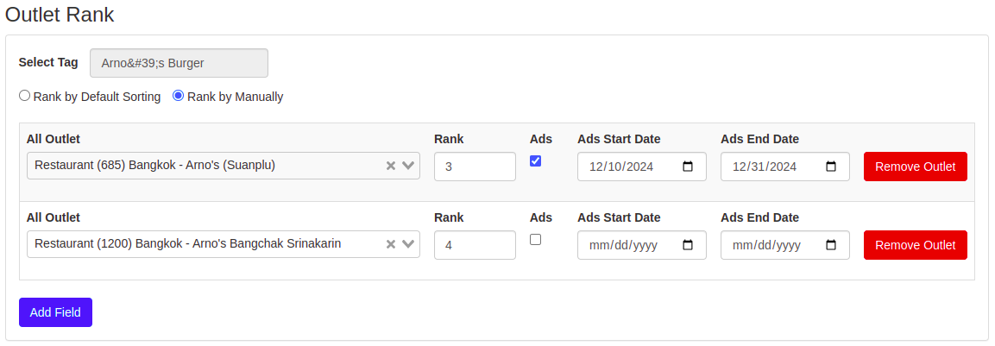Remove the Arno's Bangchak Srinakarin outlet row
The width and height of the screenshot is (995, 346).
point(915,245)
